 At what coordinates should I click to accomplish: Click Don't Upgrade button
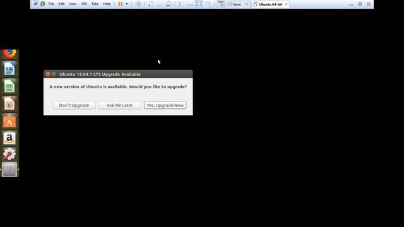[x=74, y=105]
